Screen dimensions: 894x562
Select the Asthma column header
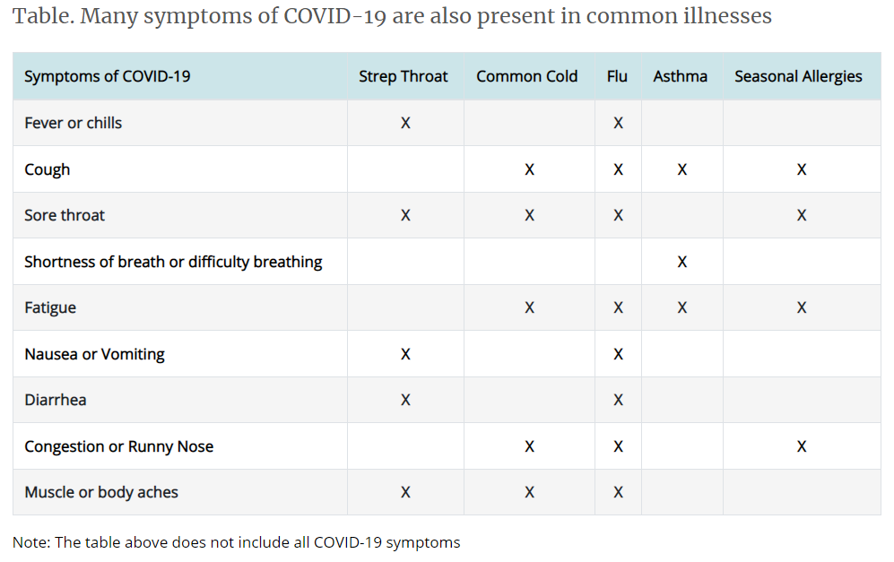tap(681, 76)
